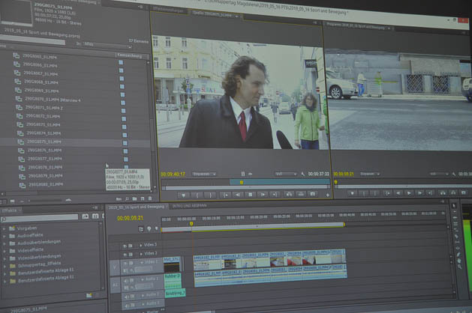Image resolution: width=472 pixels, height=313 pixels.
Task: Expand the Vorgaben effects folder
Action: [4, 229]
